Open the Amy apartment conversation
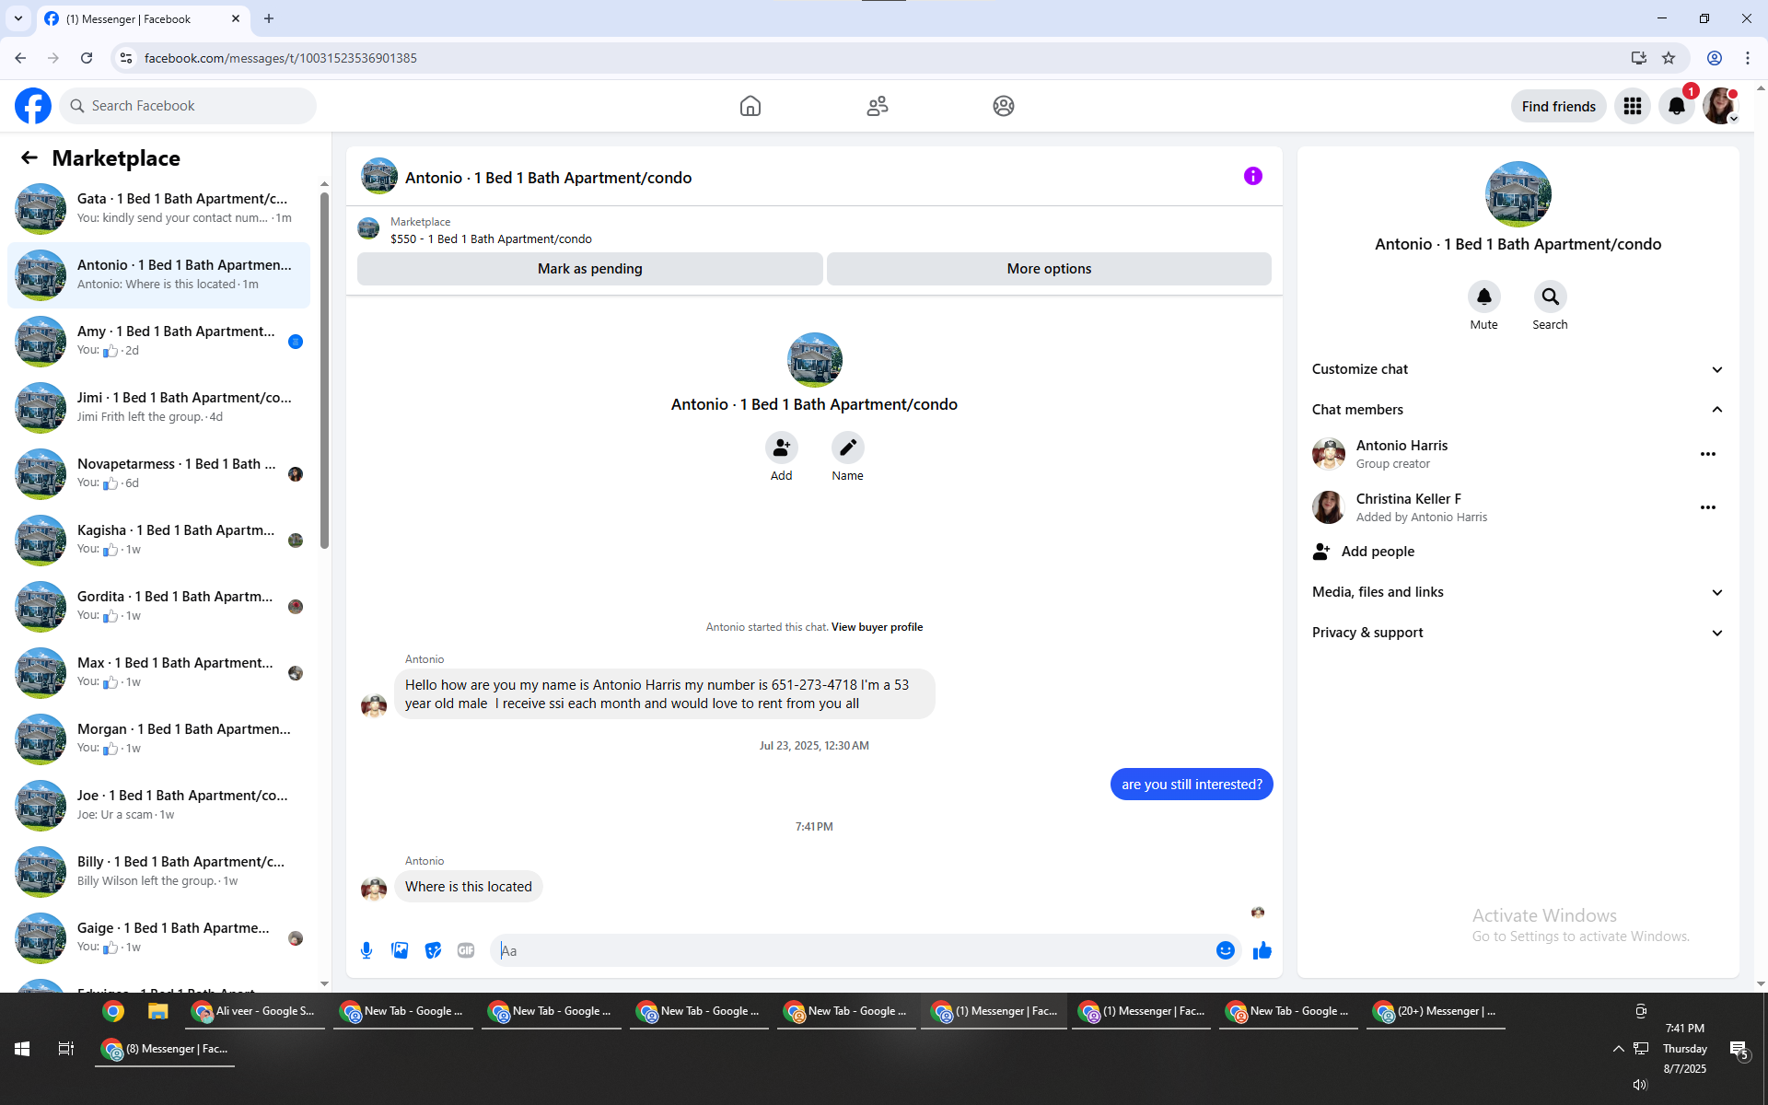Viewport: 1768px width, 1105px height. pos(158,342)
